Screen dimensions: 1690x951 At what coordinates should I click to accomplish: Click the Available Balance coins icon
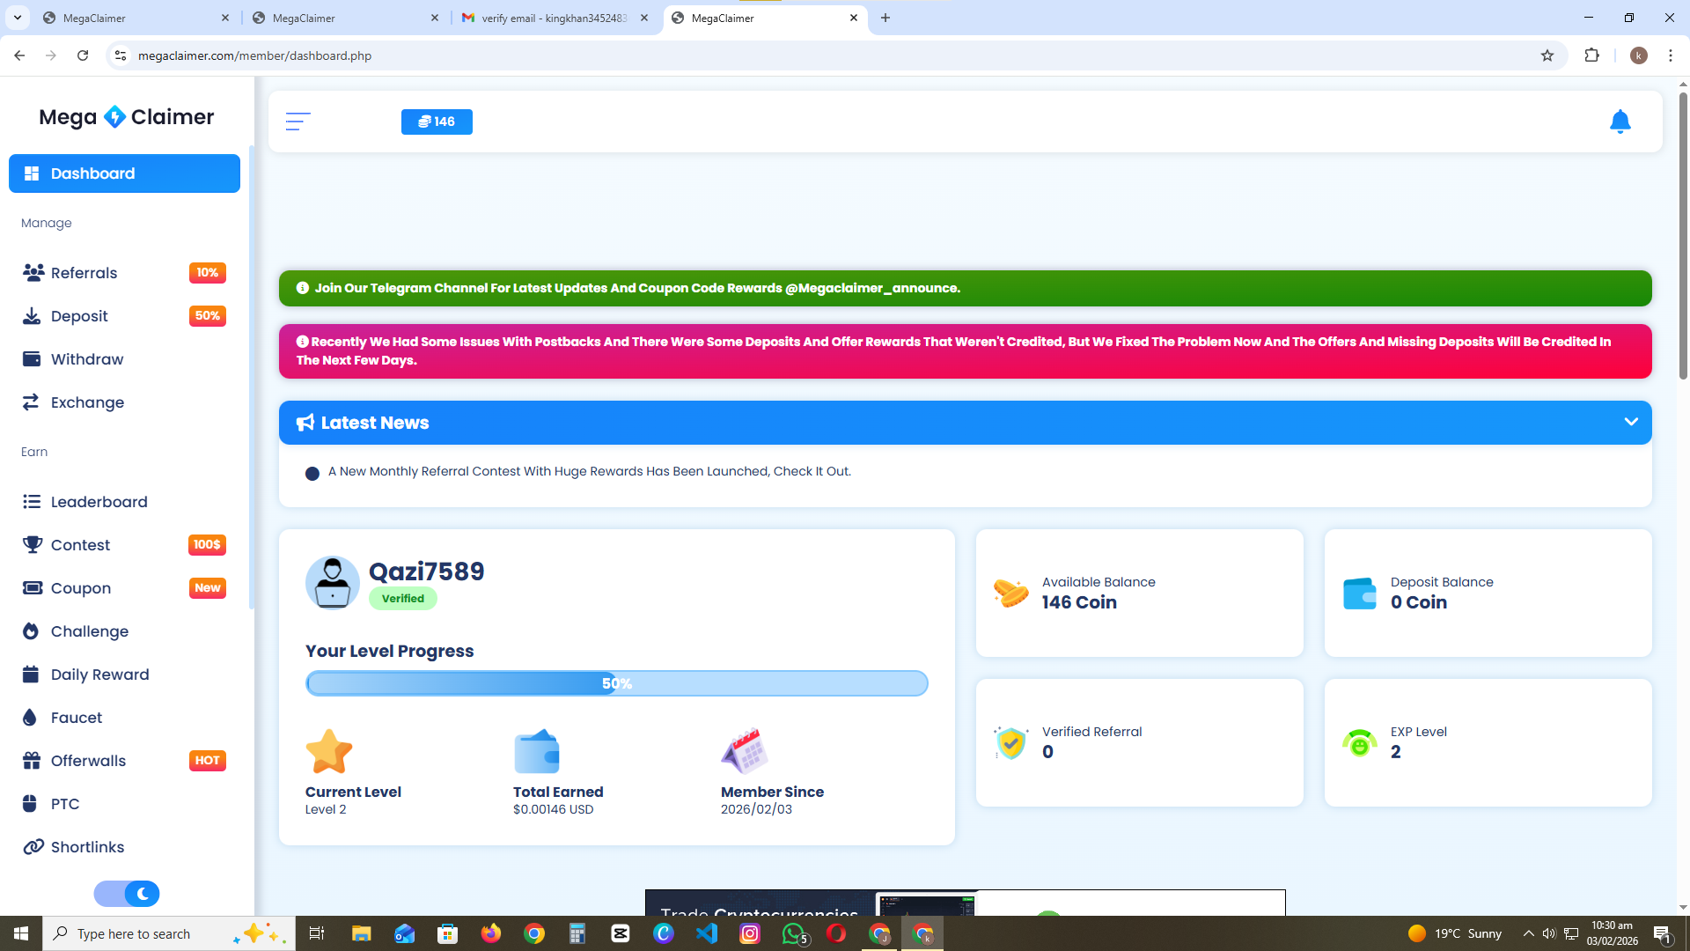[1010, 593]
